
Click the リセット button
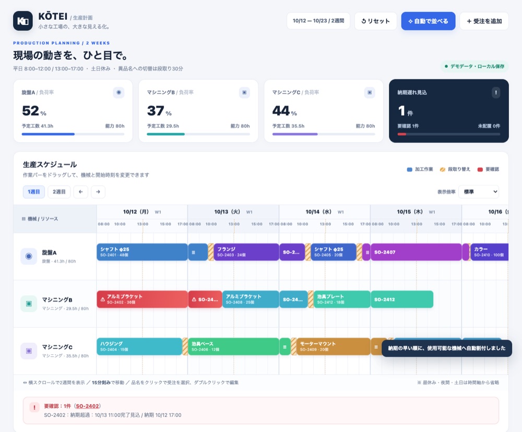375,21
